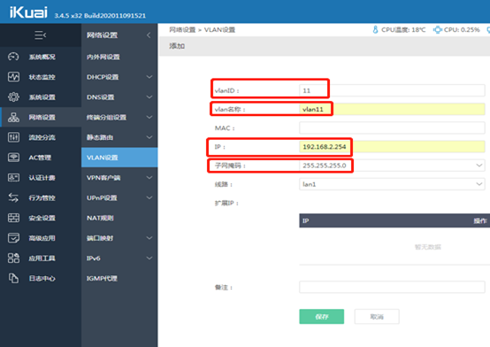Collapse the sidebar with the hamburger icon
This screenshot has height=347, width=490.
41,35
